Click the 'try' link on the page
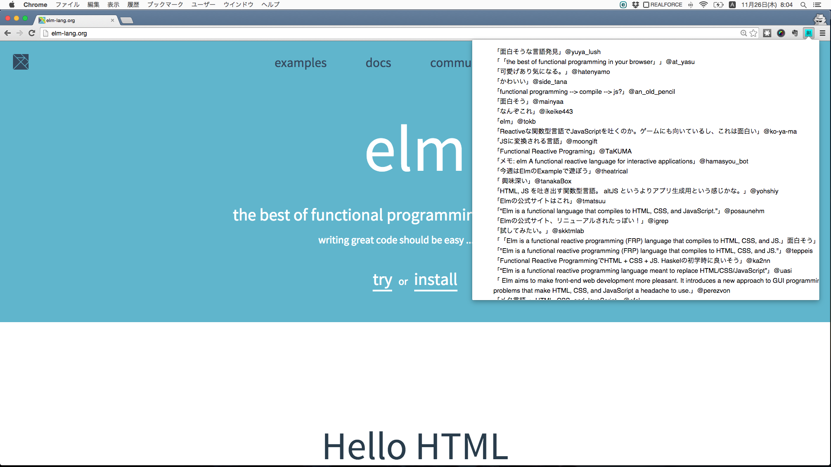Viewport: 831px width, 467px height. point(382,280)
